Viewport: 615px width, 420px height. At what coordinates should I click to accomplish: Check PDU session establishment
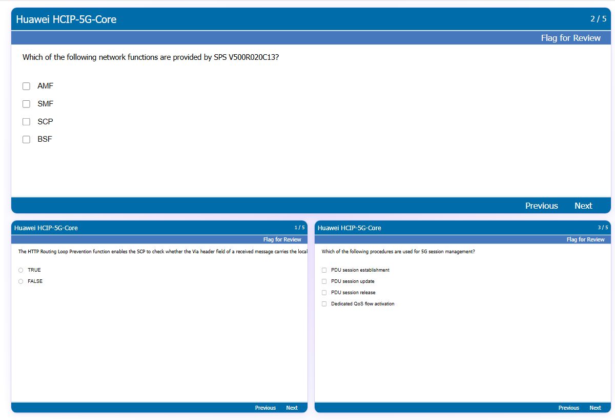coord(324,270)
